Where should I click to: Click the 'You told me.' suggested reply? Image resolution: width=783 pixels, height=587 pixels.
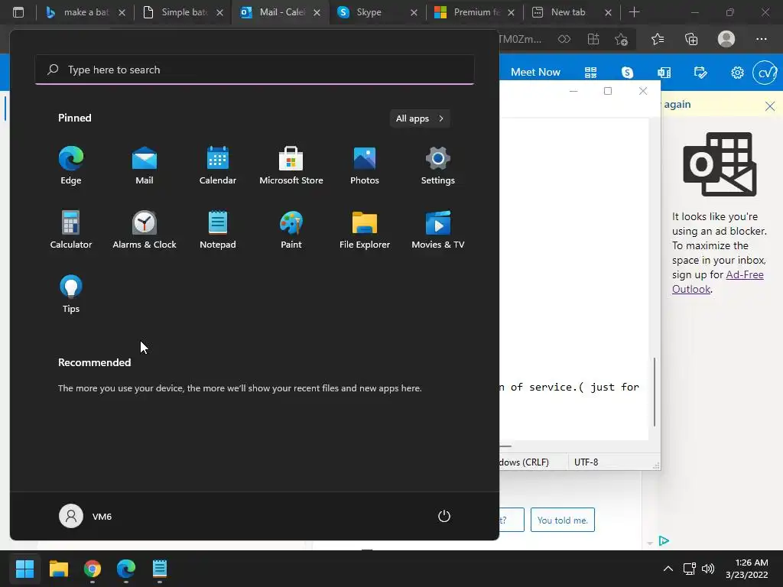[563, 520]
